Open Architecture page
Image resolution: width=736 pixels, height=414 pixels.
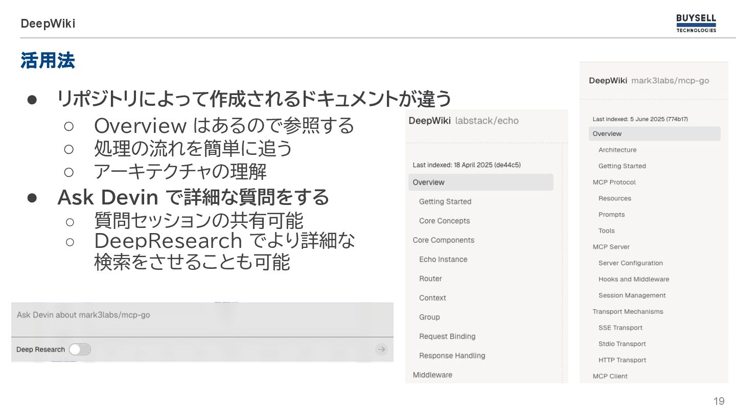[x=617, y=150]
